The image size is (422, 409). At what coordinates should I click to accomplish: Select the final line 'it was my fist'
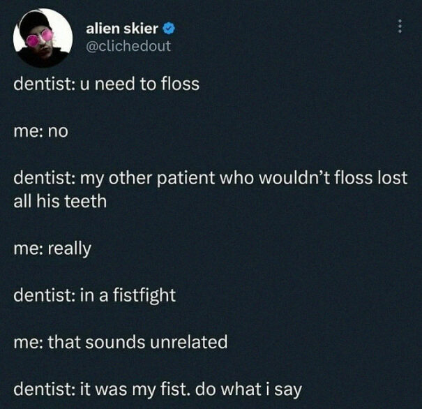click(x=158, y=389)
